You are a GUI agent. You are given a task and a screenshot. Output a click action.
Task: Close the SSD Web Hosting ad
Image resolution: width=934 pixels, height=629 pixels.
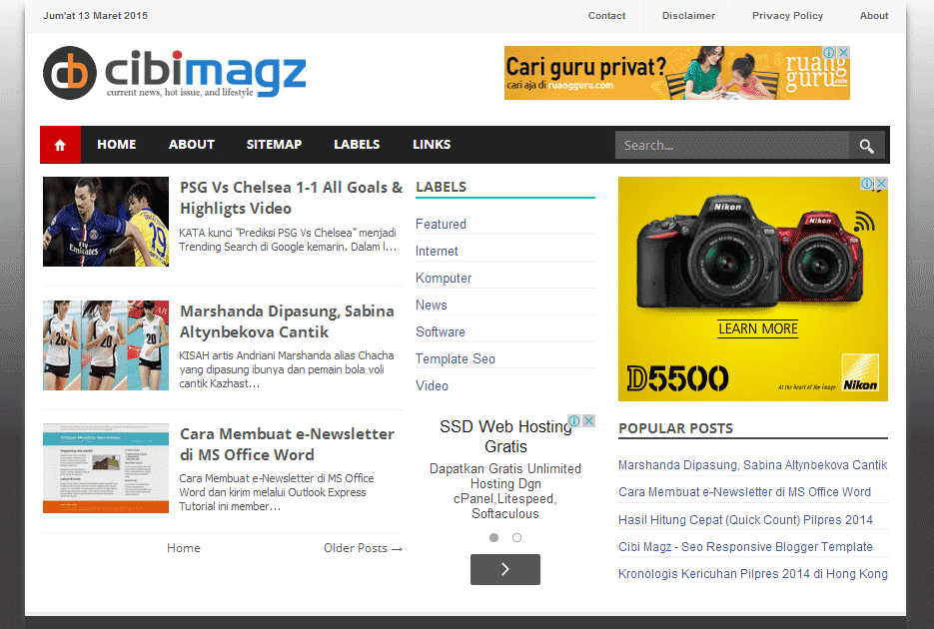pos(588,420)
